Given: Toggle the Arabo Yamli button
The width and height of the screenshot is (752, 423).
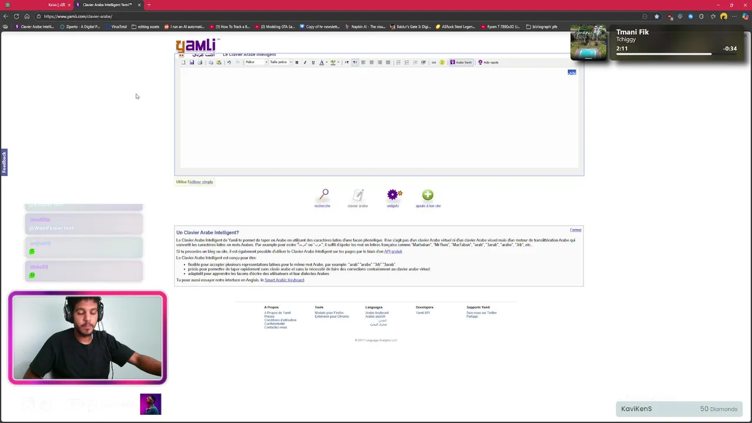Looking at the screenshot, I should coord(461,62).
